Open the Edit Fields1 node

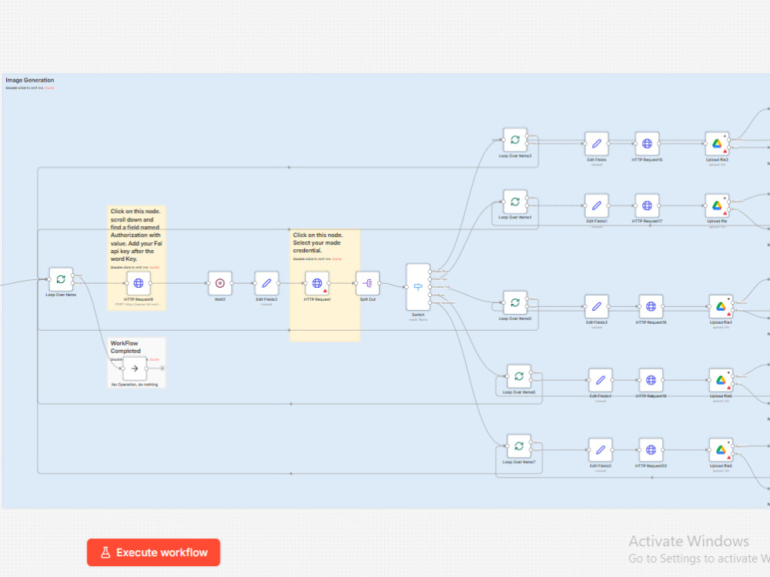(x=597, y=205)
